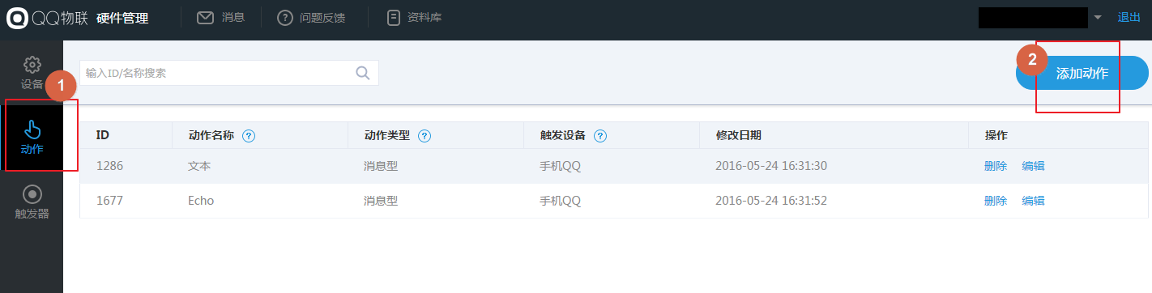
Task: Delete the 文本 action row
Action: [996, 166]
